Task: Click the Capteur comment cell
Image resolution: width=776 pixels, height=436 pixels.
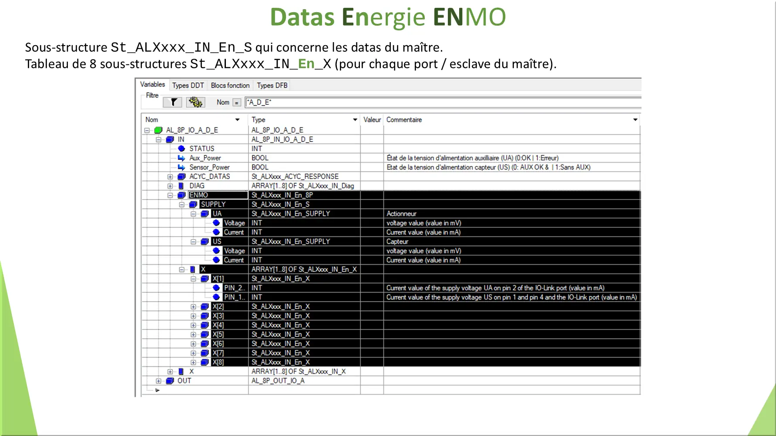Action: pos(511,241)
